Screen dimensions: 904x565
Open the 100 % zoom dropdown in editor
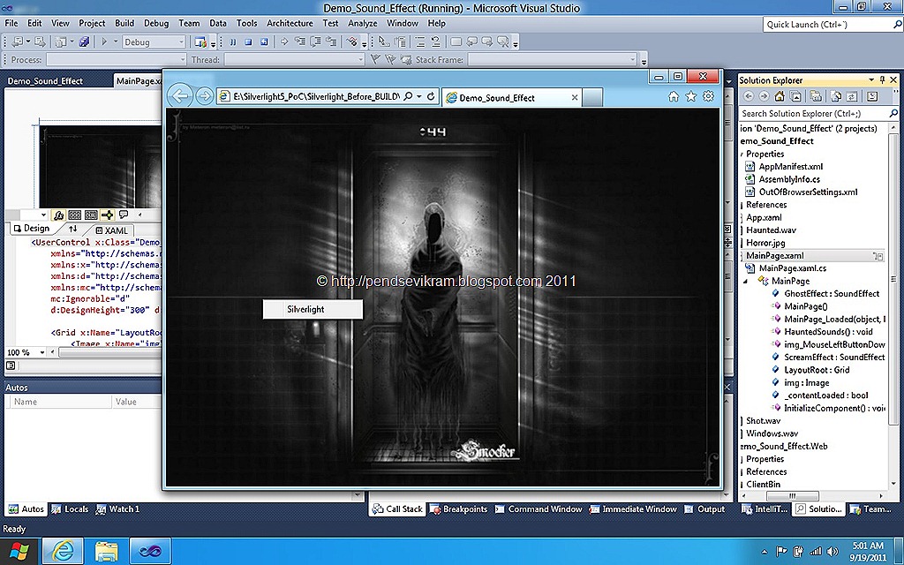pos(41,352)
